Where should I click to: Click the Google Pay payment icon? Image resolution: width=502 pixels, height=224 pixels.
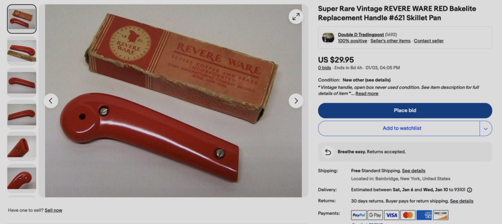(x=375, y=215)
